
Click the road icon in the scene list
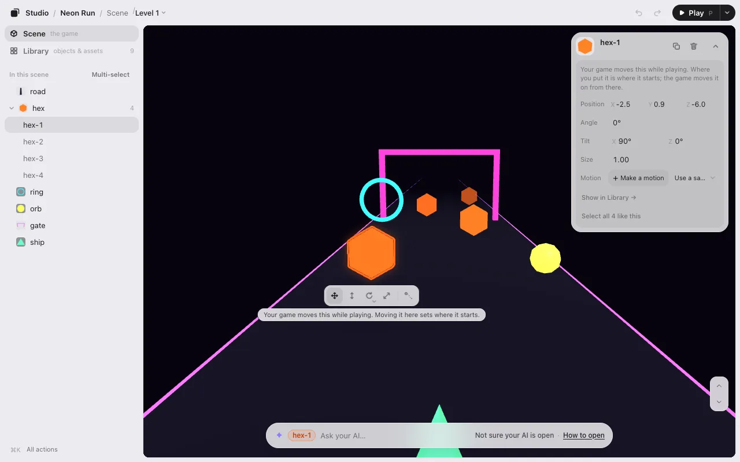21,91
